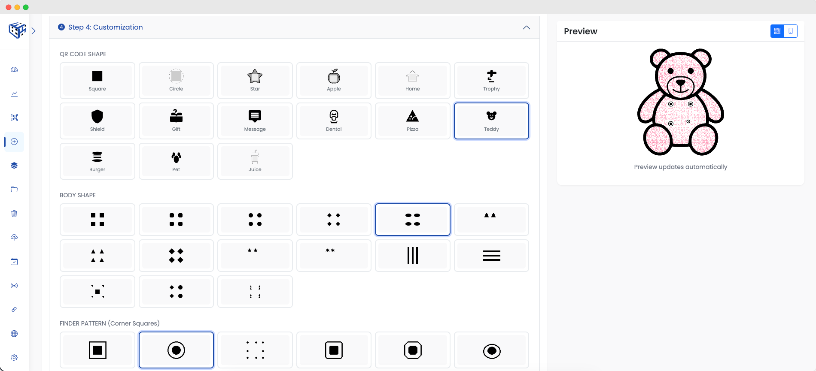Select the vertical bars body shape
This screenshot has width=816, height=371.
click(x=412, y=256)
